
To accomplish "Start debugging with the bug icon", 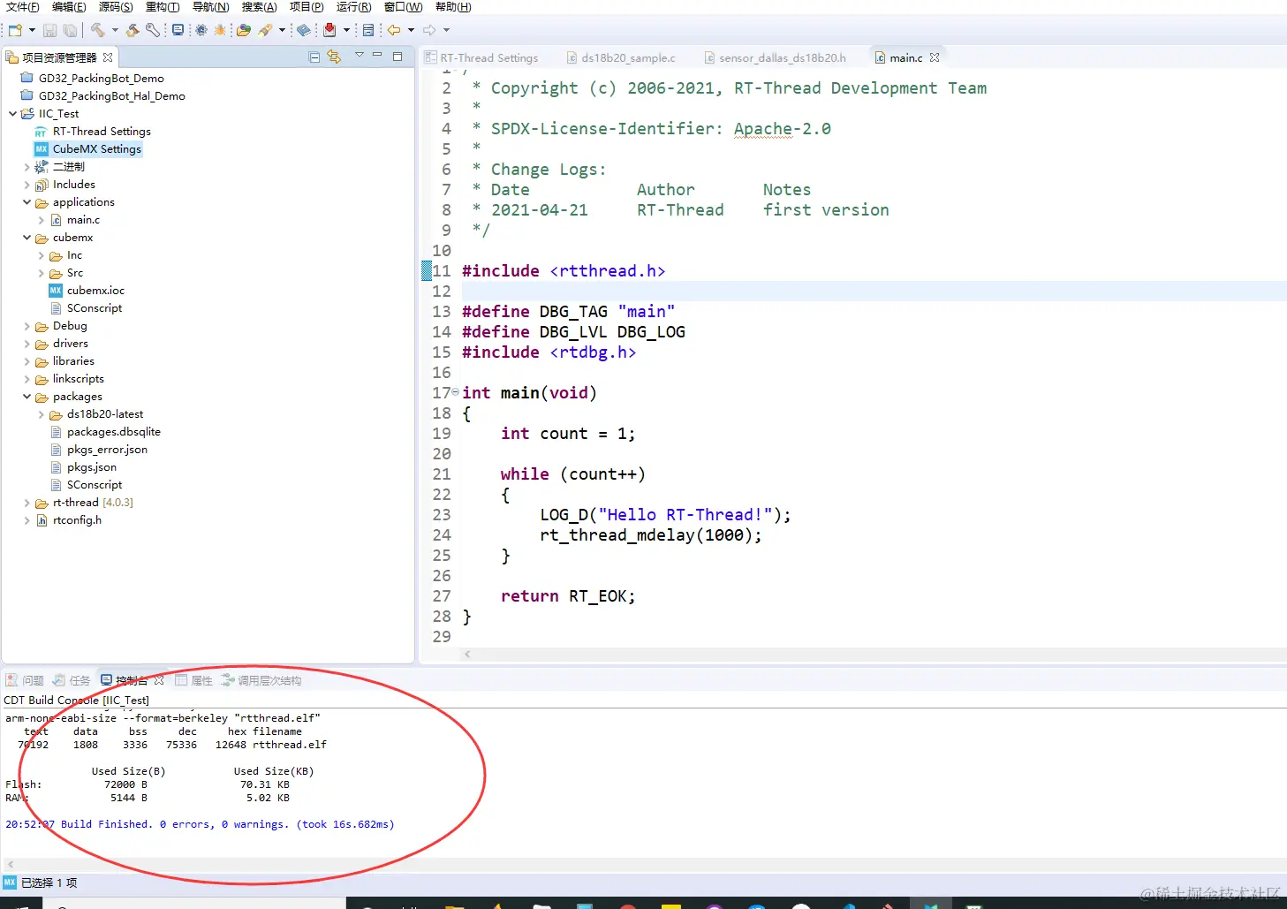I will (x=221, y=30).
